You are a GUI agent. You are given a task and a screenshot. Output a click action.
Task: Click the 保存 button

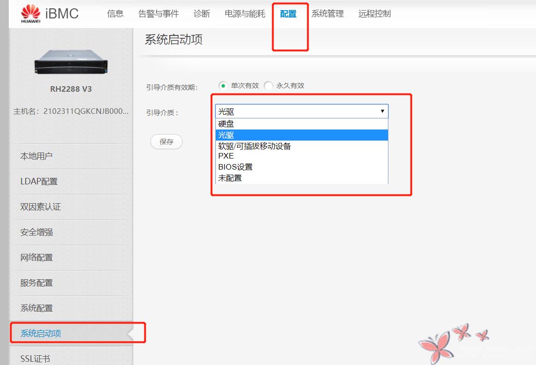point(166,142)
